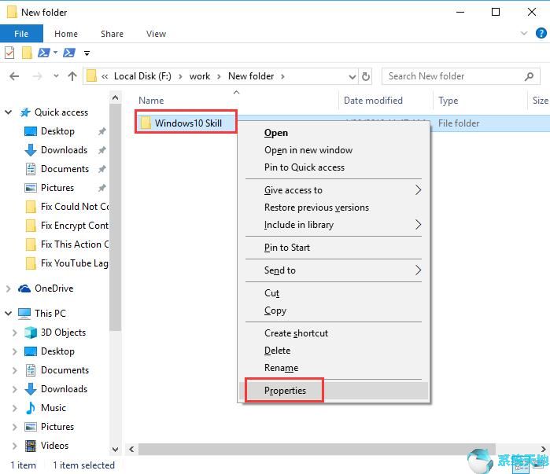Collapse the This PC node
The height and width of the screenshot is (474, 550).
tap(9, 314)
